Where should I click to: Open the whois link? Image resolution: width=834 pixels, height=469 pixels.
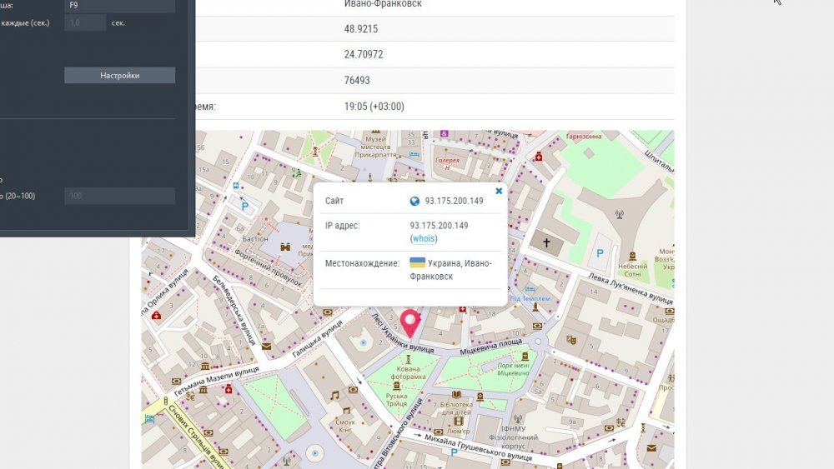click(424, 238)
